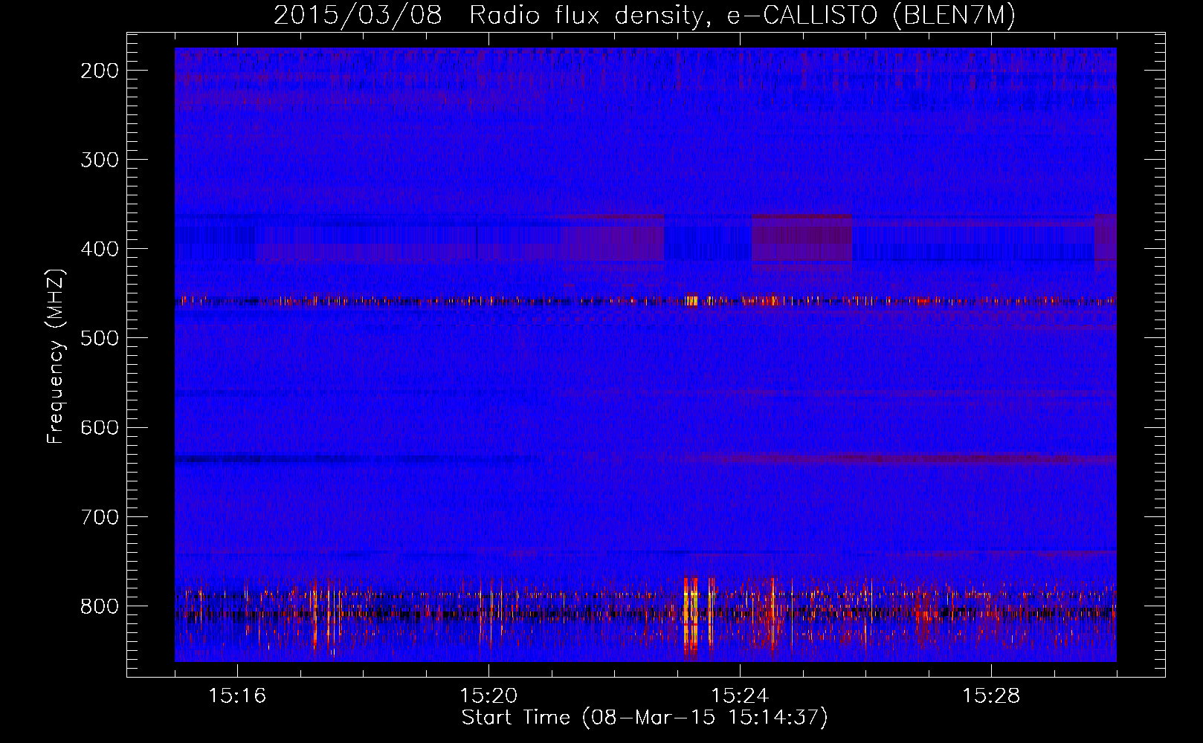Click the 15:16 time tick label
The width and height of the screenshot is (1203, 743).
(238, 696)
